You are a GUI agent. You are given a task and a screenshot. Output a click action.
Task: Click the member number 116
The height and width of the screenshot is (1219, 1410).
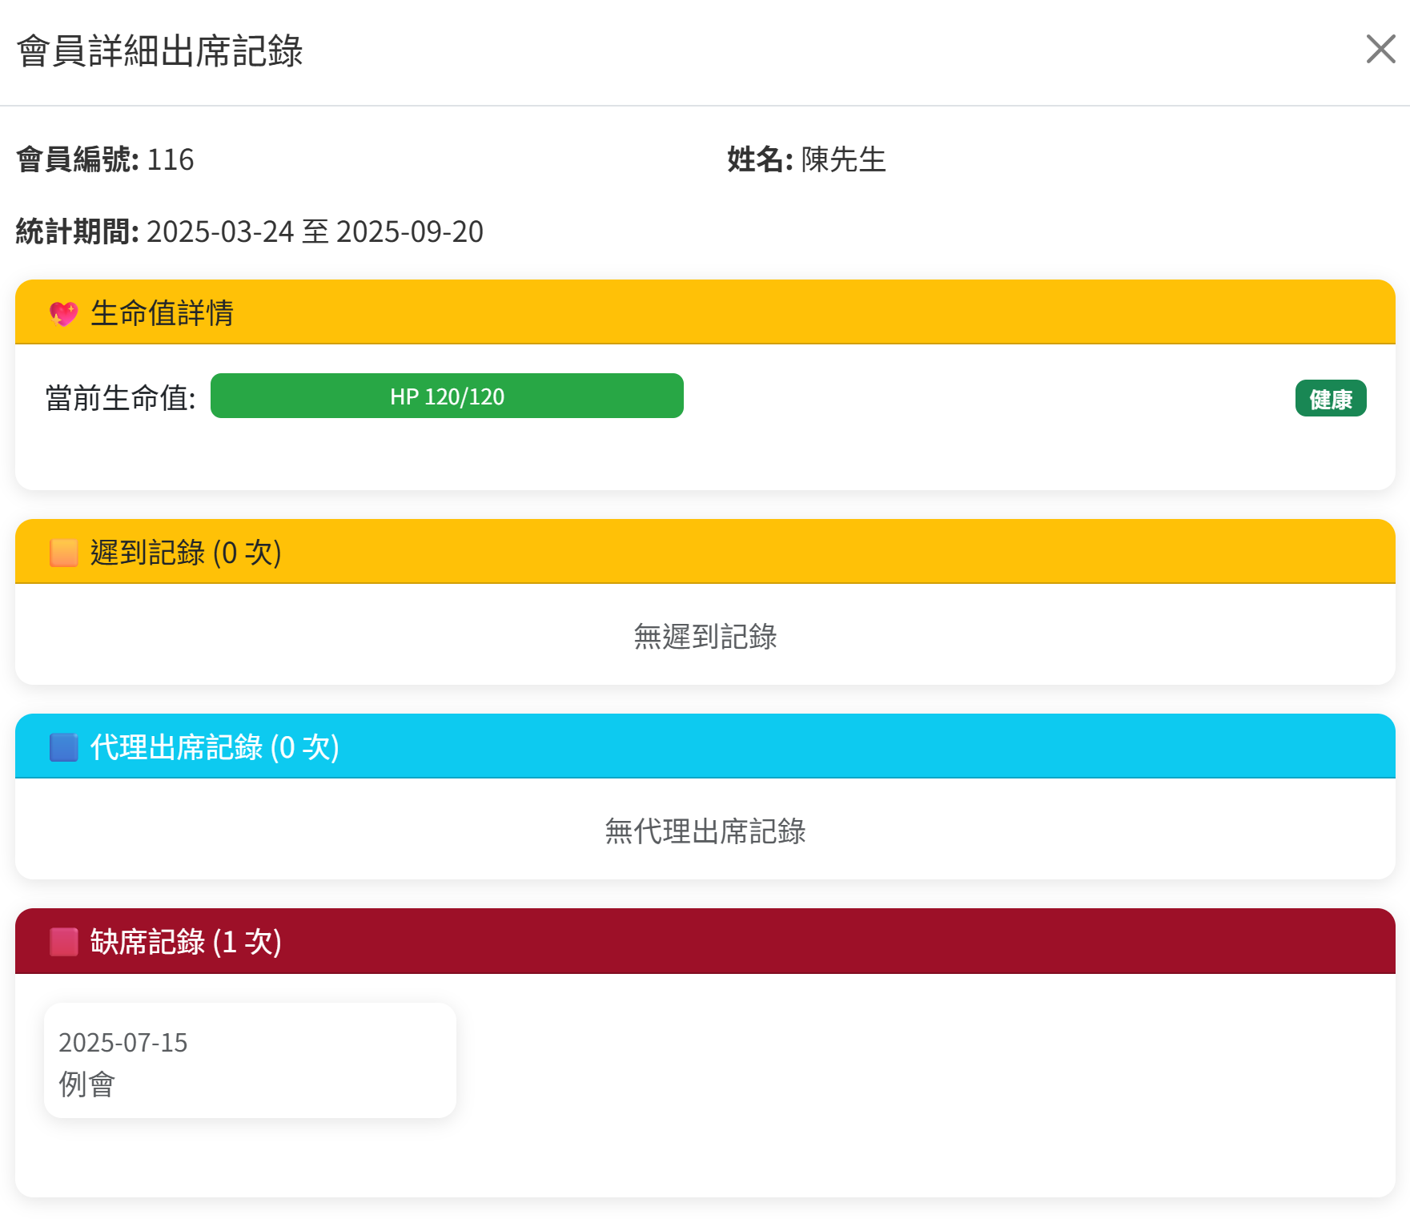[171, 159]
